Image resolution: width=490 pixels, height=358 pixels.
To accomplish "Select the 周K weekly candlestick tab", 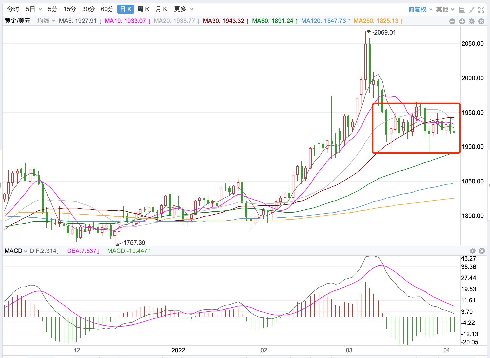I will pos(143,9).
